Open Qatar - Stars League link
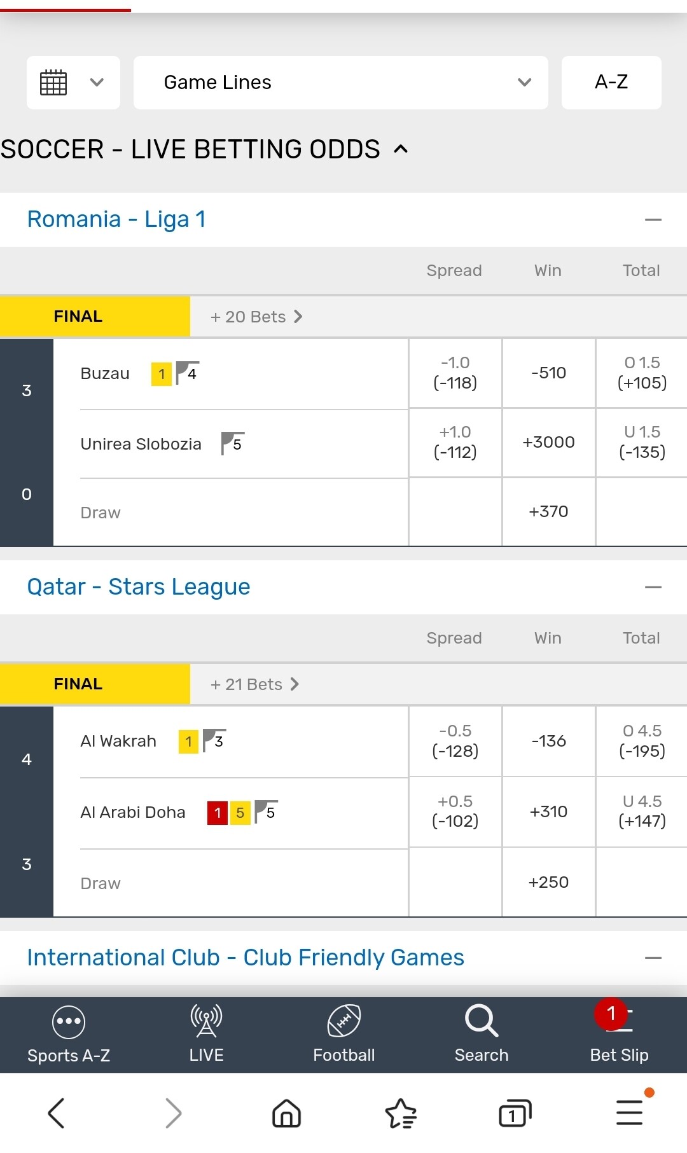 [x=139, y=587]
